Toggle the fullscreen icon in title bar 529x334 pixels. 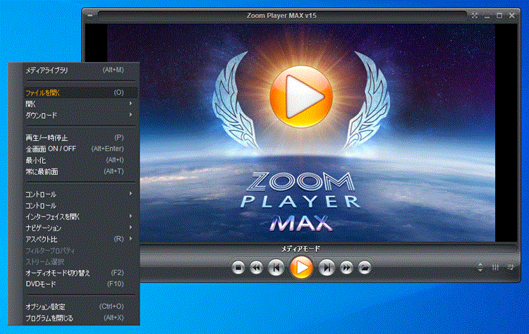click(475, 16)
